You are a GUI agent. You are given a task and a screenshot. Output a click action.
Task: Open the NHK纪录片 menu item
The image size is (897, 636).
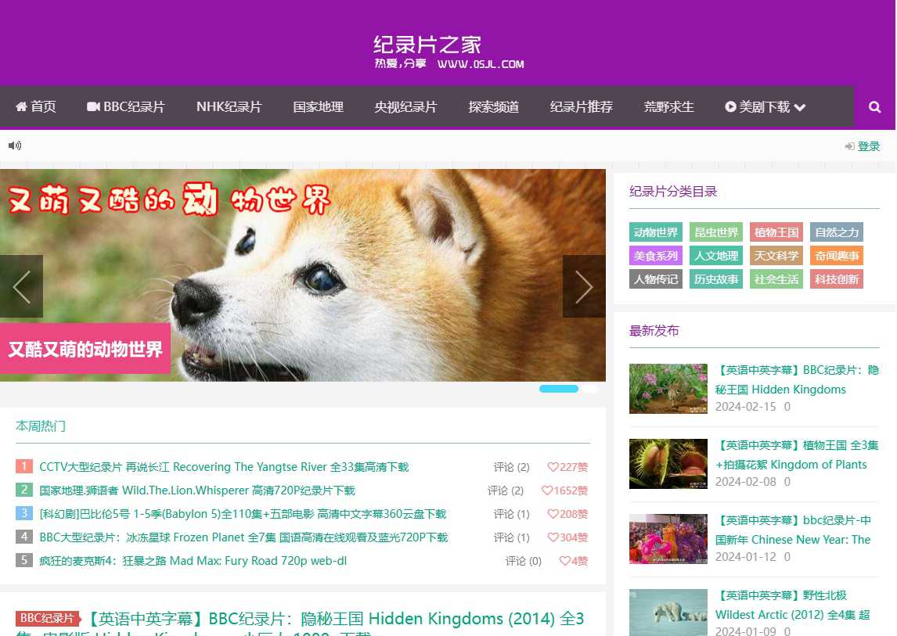coord(229,107)
